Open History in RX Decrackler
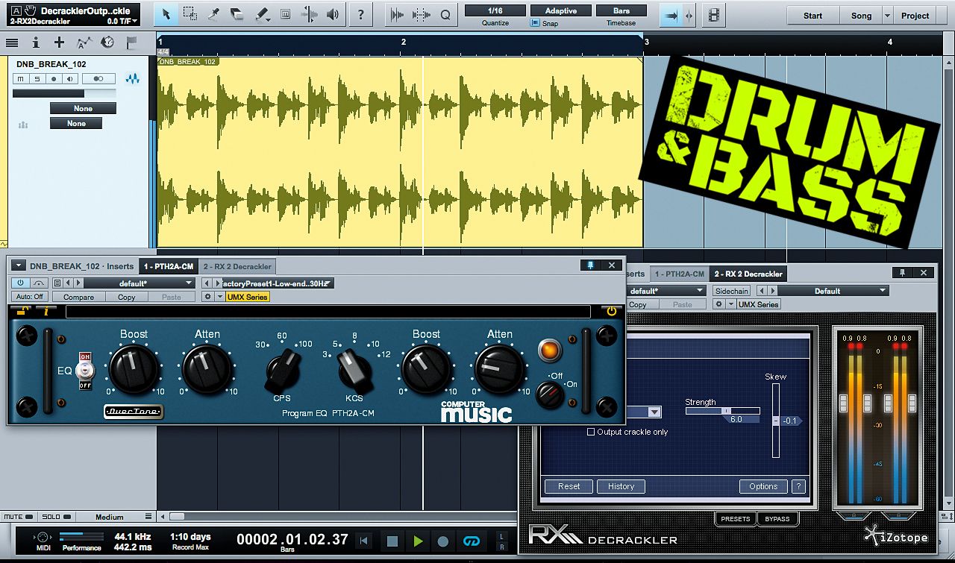 [x=621, y=486]
